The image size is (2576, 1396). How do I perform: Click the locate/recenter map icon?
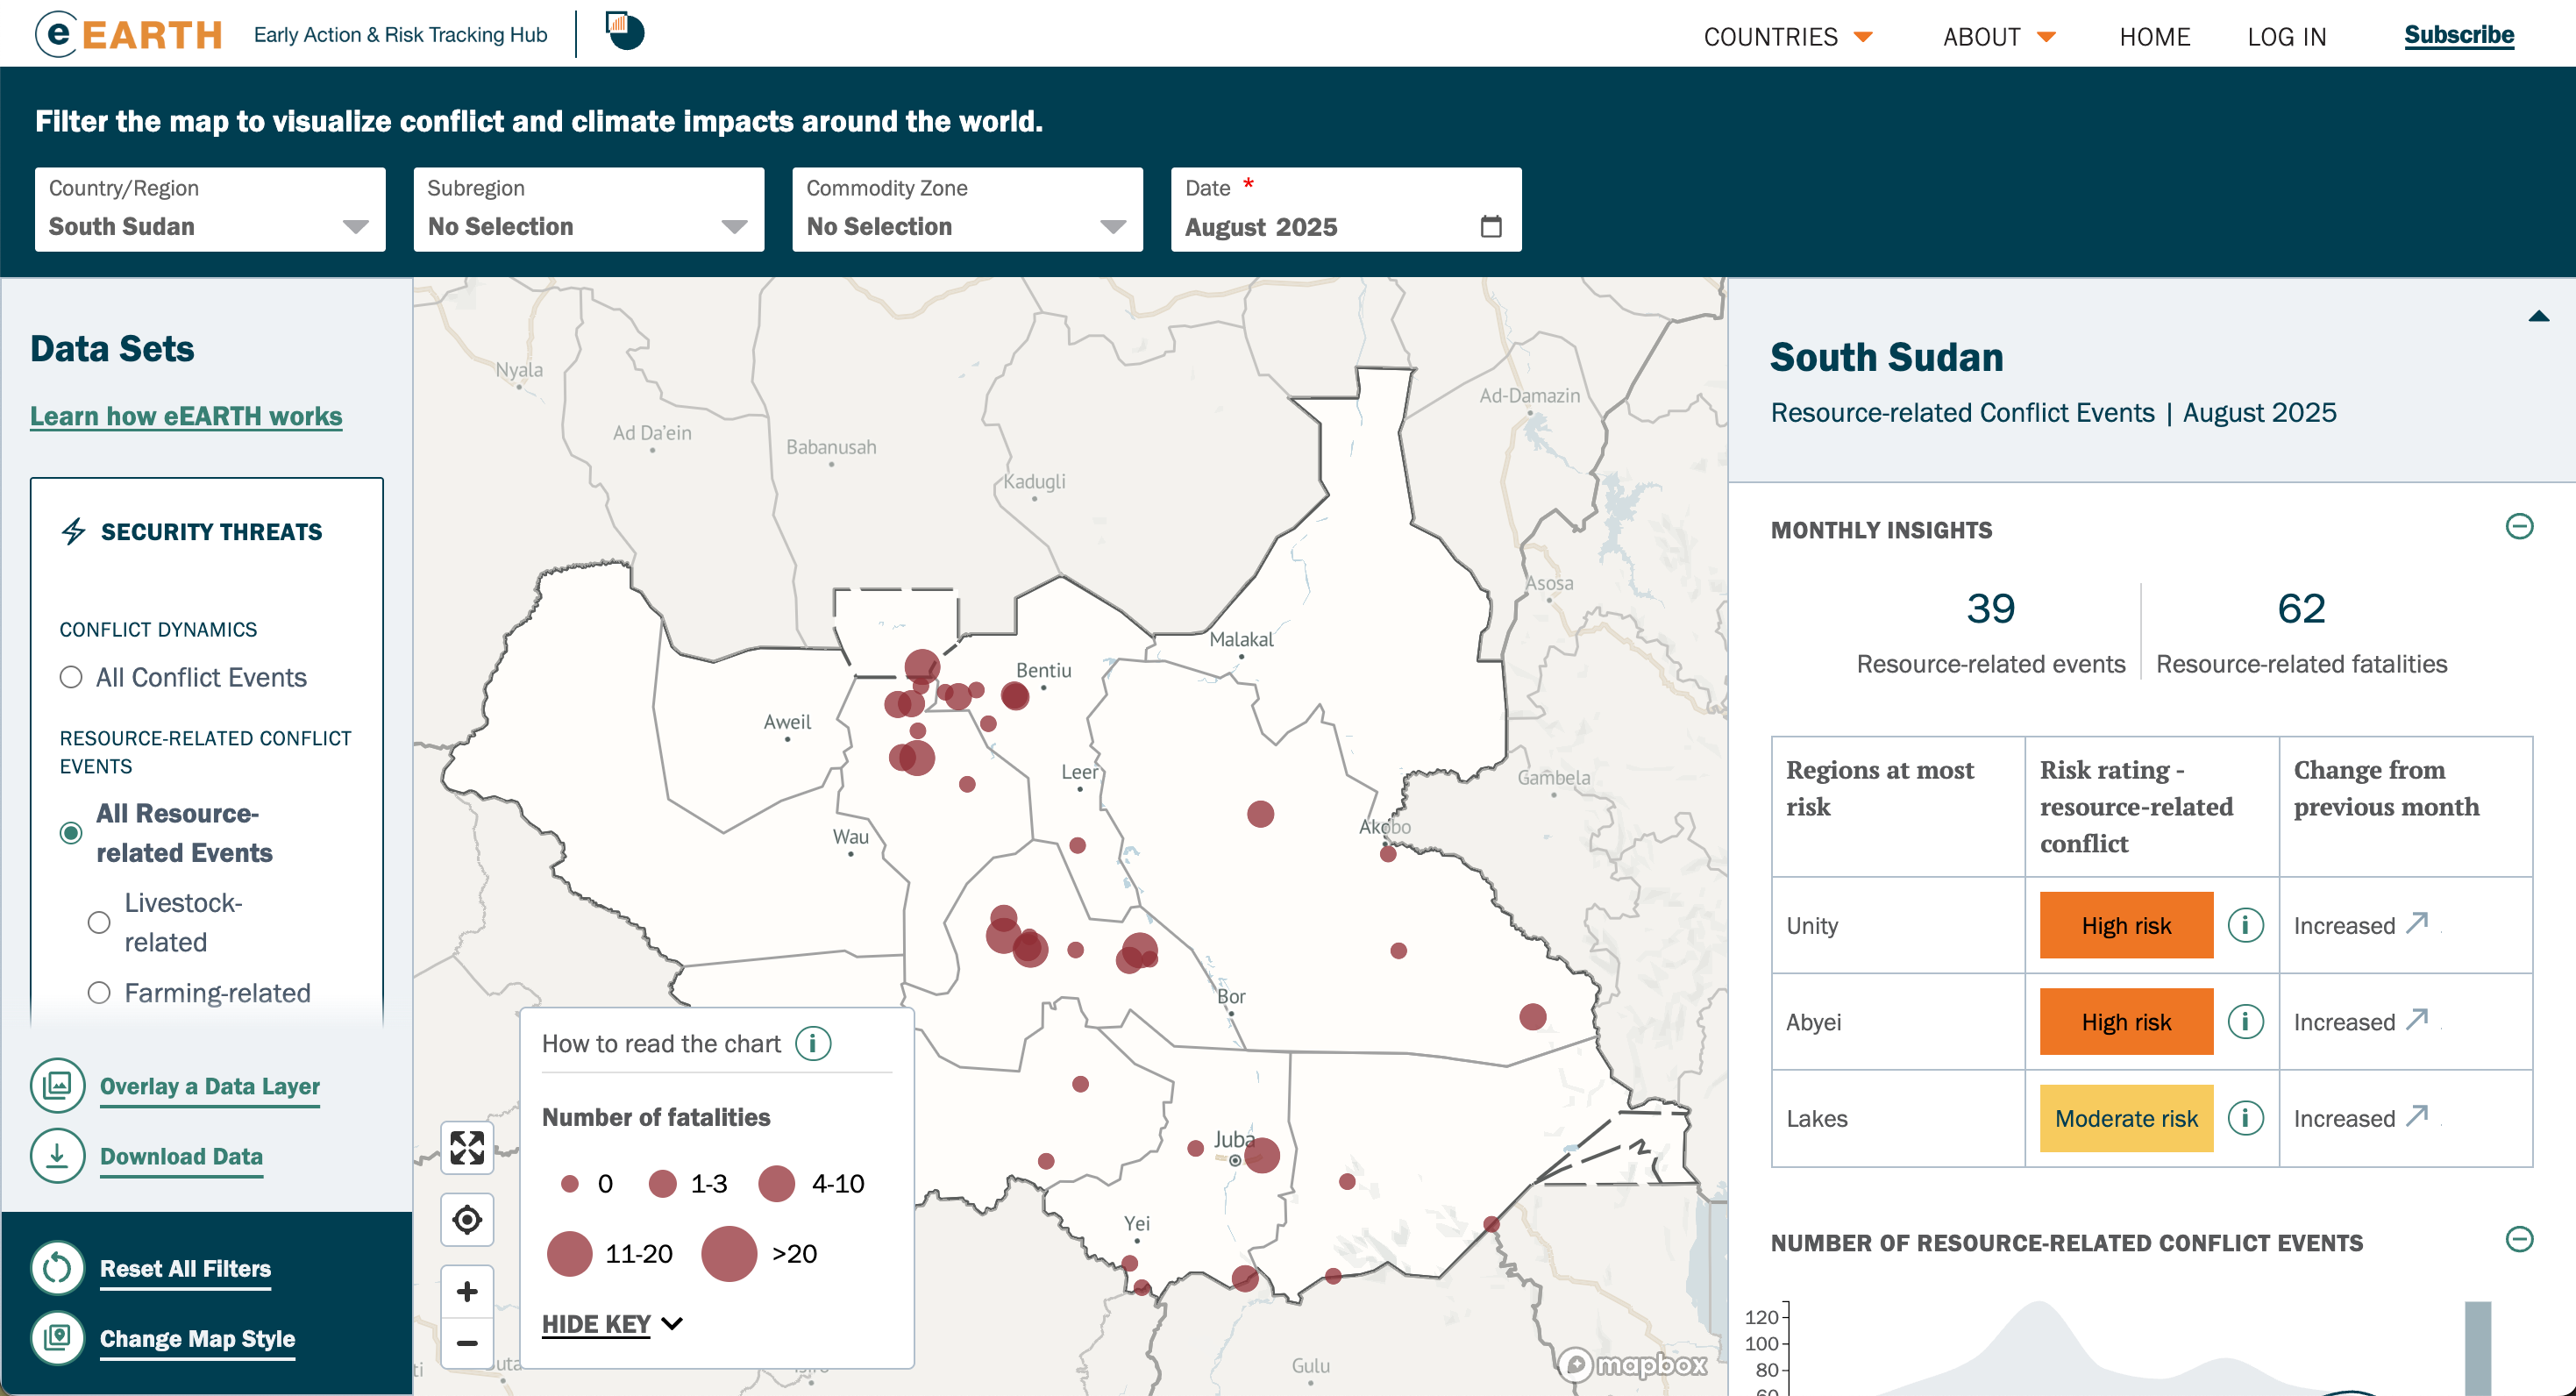pos(467,1219)
